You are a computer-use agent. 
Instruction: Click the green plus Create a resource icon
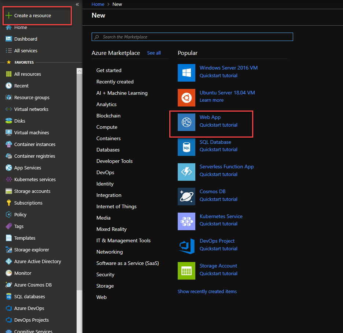[9, 15]
